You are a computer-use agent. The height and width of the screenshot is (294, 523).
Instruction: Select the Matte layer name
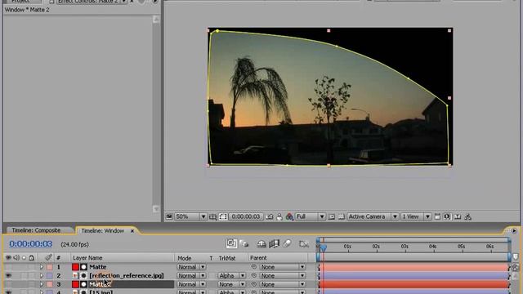[x=98, y=267]
